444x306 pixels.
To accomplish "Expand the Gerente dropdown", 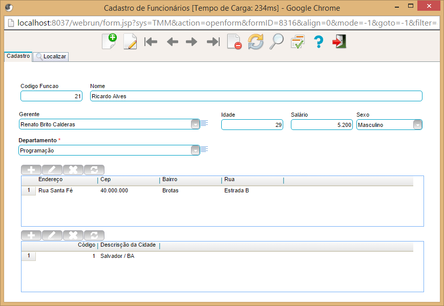I will pyautogui.click(x=195, y=124).
